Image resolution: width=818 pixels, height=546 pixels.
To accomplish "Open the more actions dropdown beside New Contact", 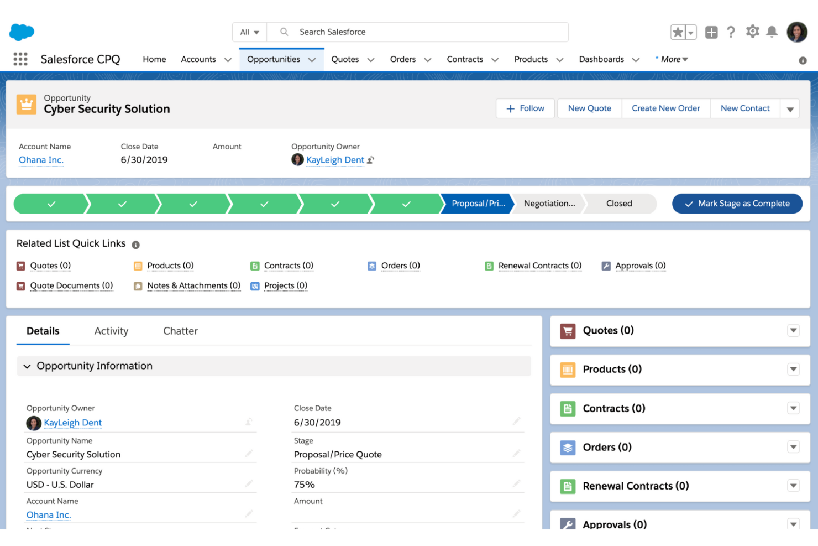I will coord(790,109).
